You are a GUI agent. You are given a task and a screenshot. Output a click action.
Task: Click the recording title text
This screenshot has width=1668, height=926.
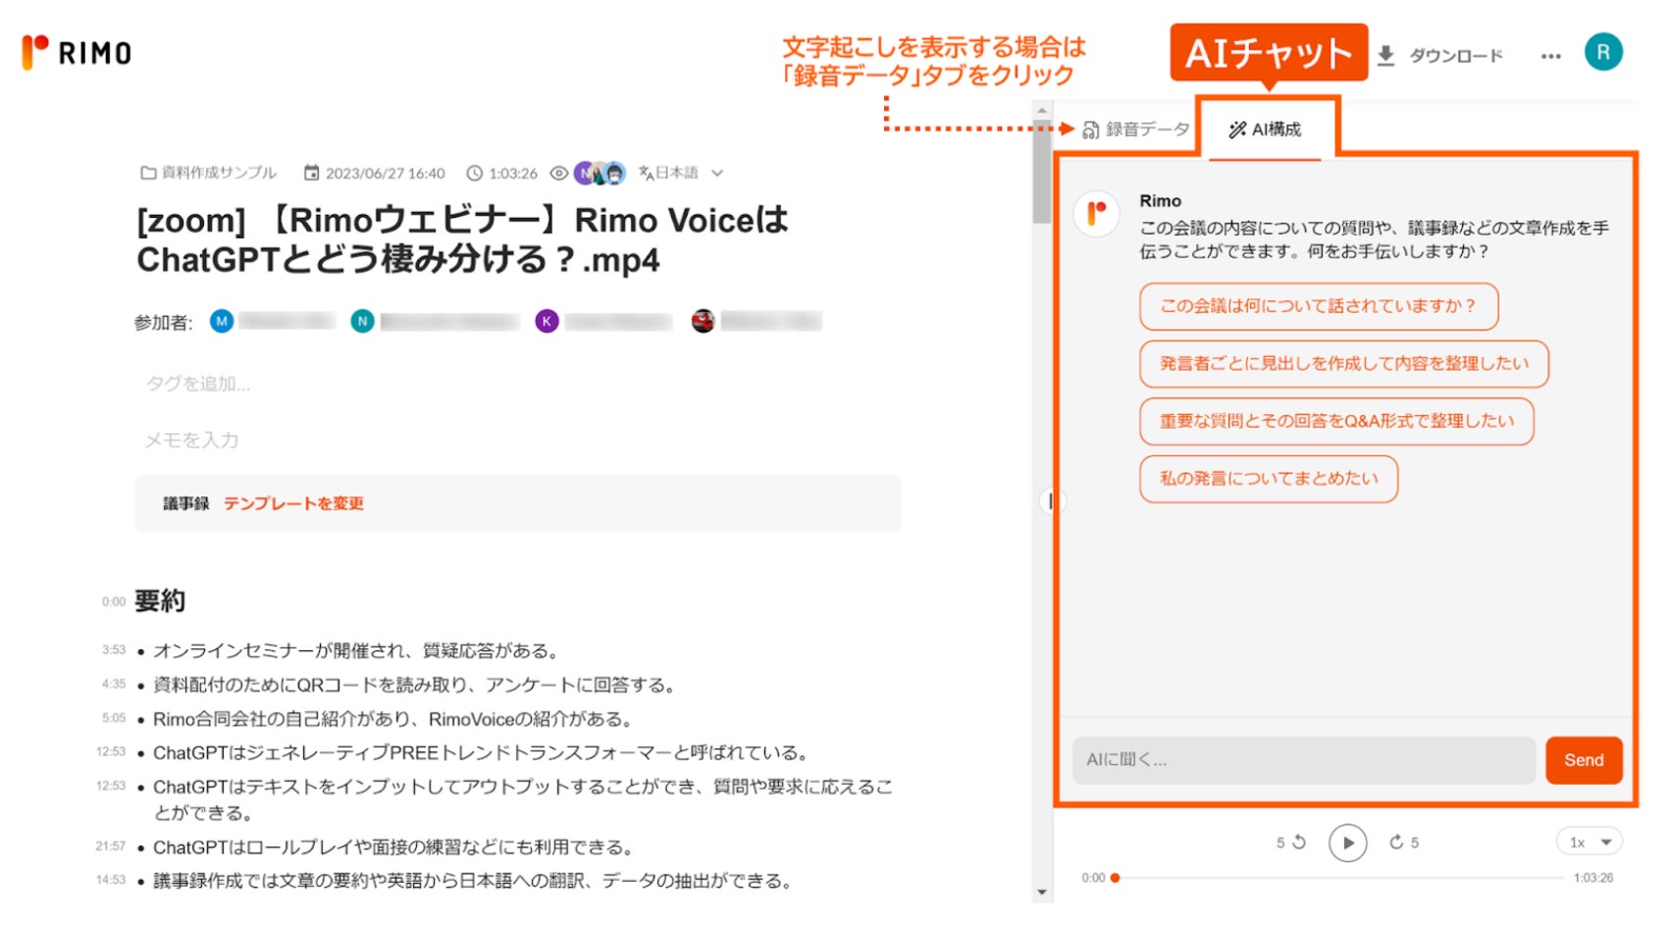(x=462, y=239)
